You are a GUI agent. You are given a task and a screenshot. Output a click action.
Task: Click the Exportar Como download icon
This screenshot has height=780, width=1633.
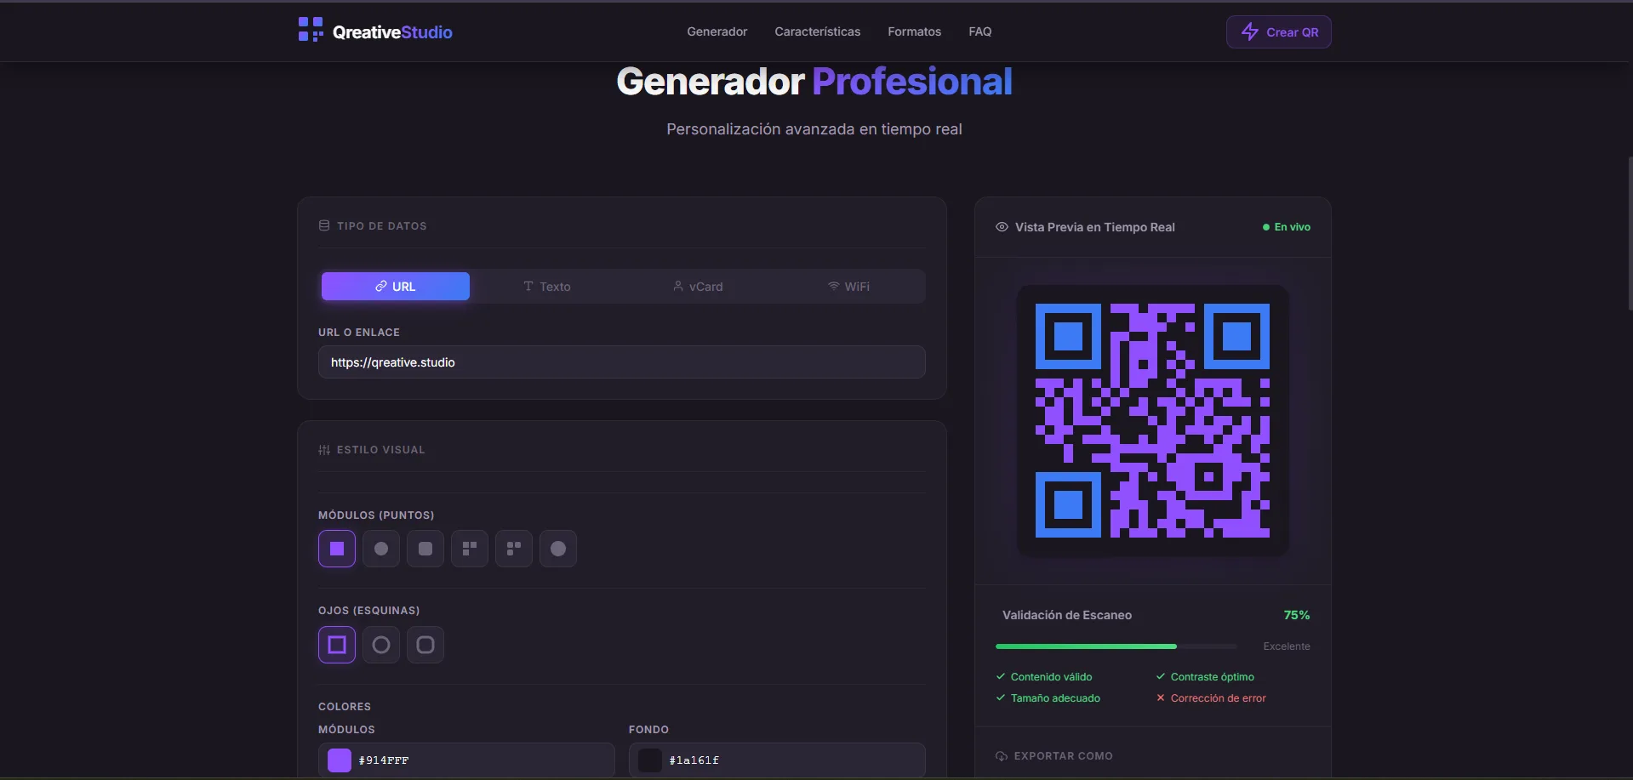1002,756
